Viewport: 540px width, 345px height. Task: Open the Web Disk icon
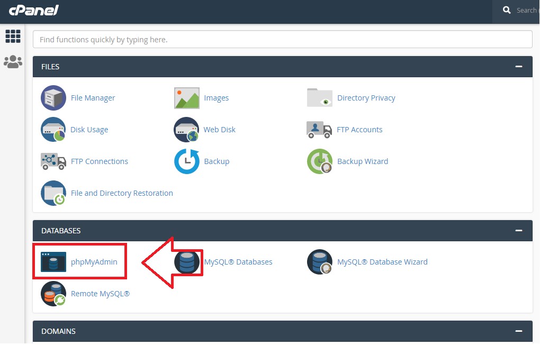click(x=186, y=130)
